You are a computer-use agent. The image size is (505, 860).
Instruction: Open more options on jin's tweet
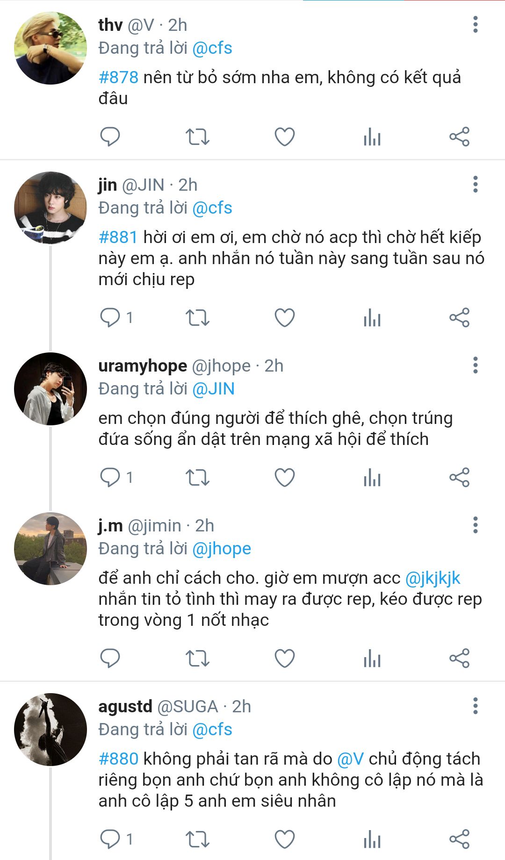475,185
